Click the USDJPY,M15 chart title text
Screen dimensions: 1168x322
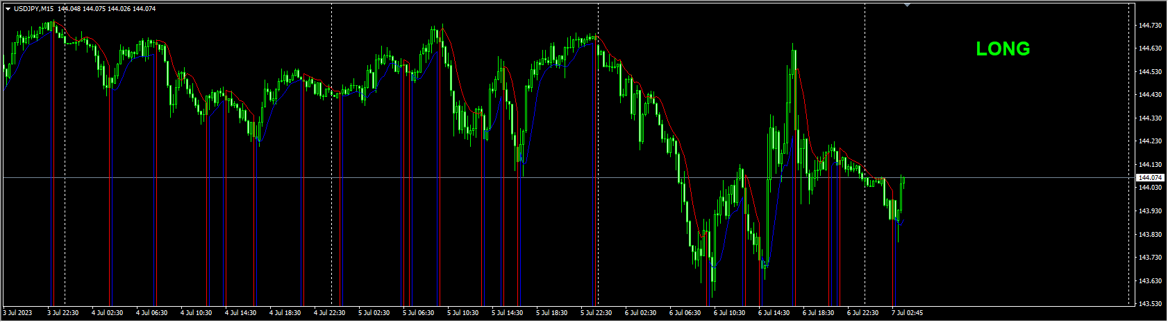pyautogui.click(x=34, y=9)
